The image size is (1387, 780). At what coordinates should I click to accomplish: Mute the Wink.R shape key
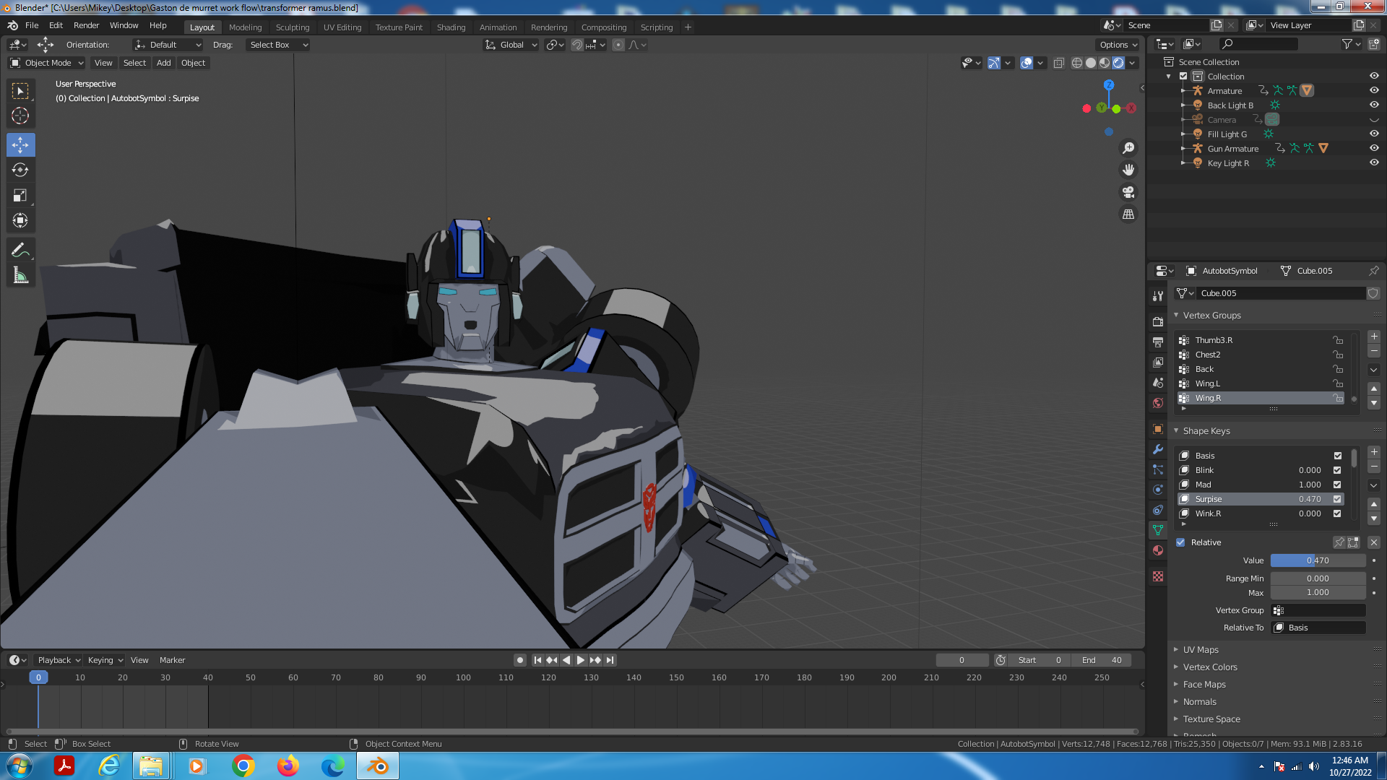1337,513
